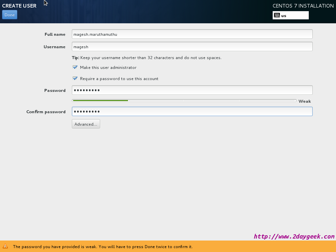Image resolution: width=336 pixels, height=252 pixels.
Task: Click the username tip text
Action: [x=147, y=58]
